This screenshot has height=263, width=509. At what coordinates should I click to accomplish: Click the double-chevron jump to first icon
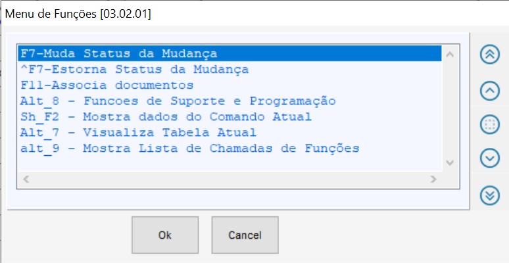pyautogui.click(x=490, y=55)
